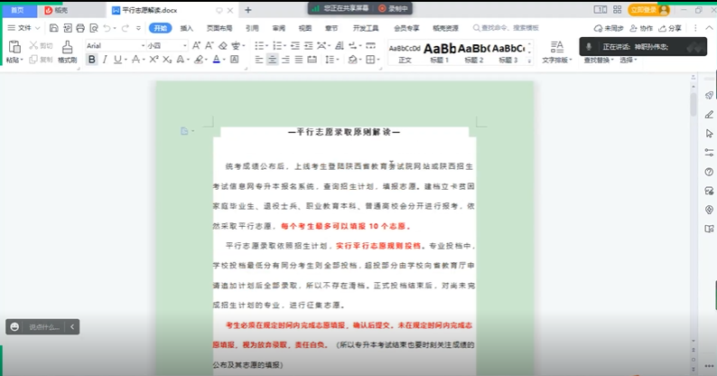Toggle center alignment for paragraph
The height and width of the screenshot is (376, 717).
pyautogui.click(x=273, y=60)
